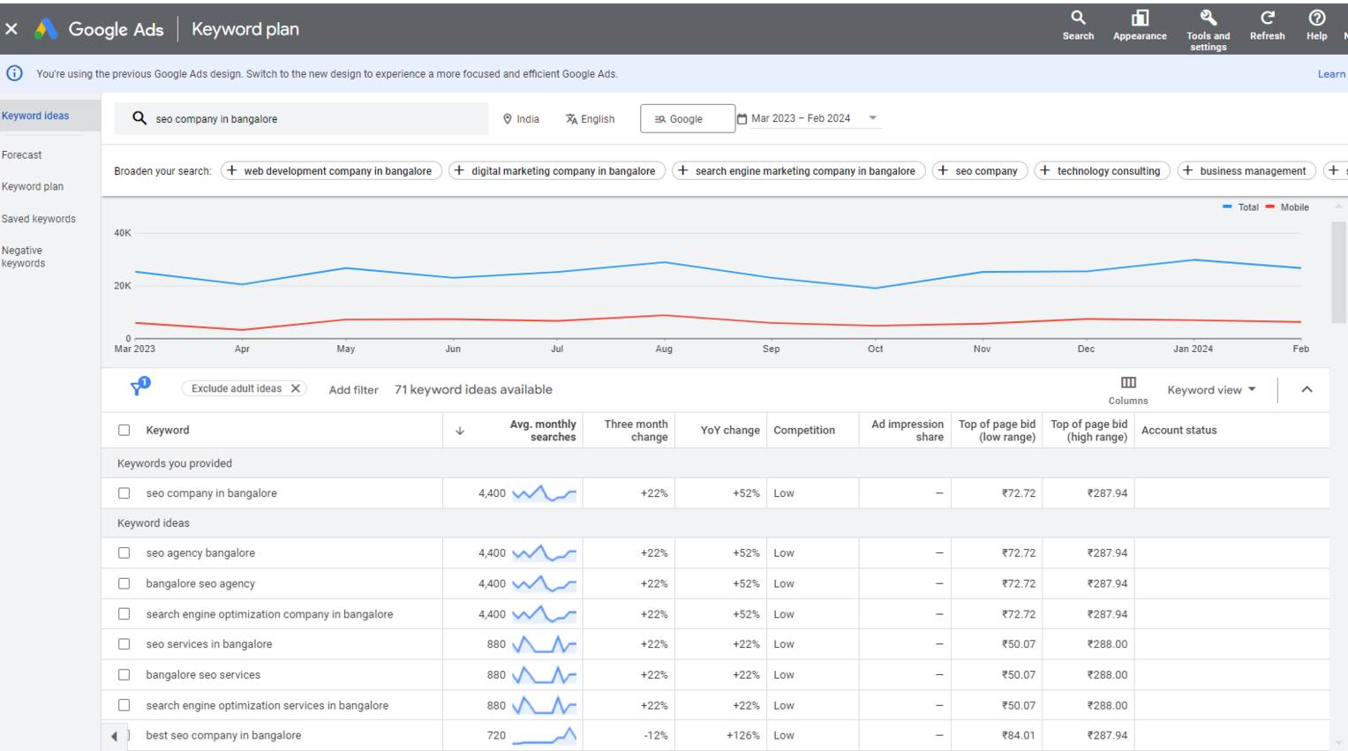
Task: Toggle the Mobile series in chart legend
Action: pyautogui.click(x=1287, y=207)
